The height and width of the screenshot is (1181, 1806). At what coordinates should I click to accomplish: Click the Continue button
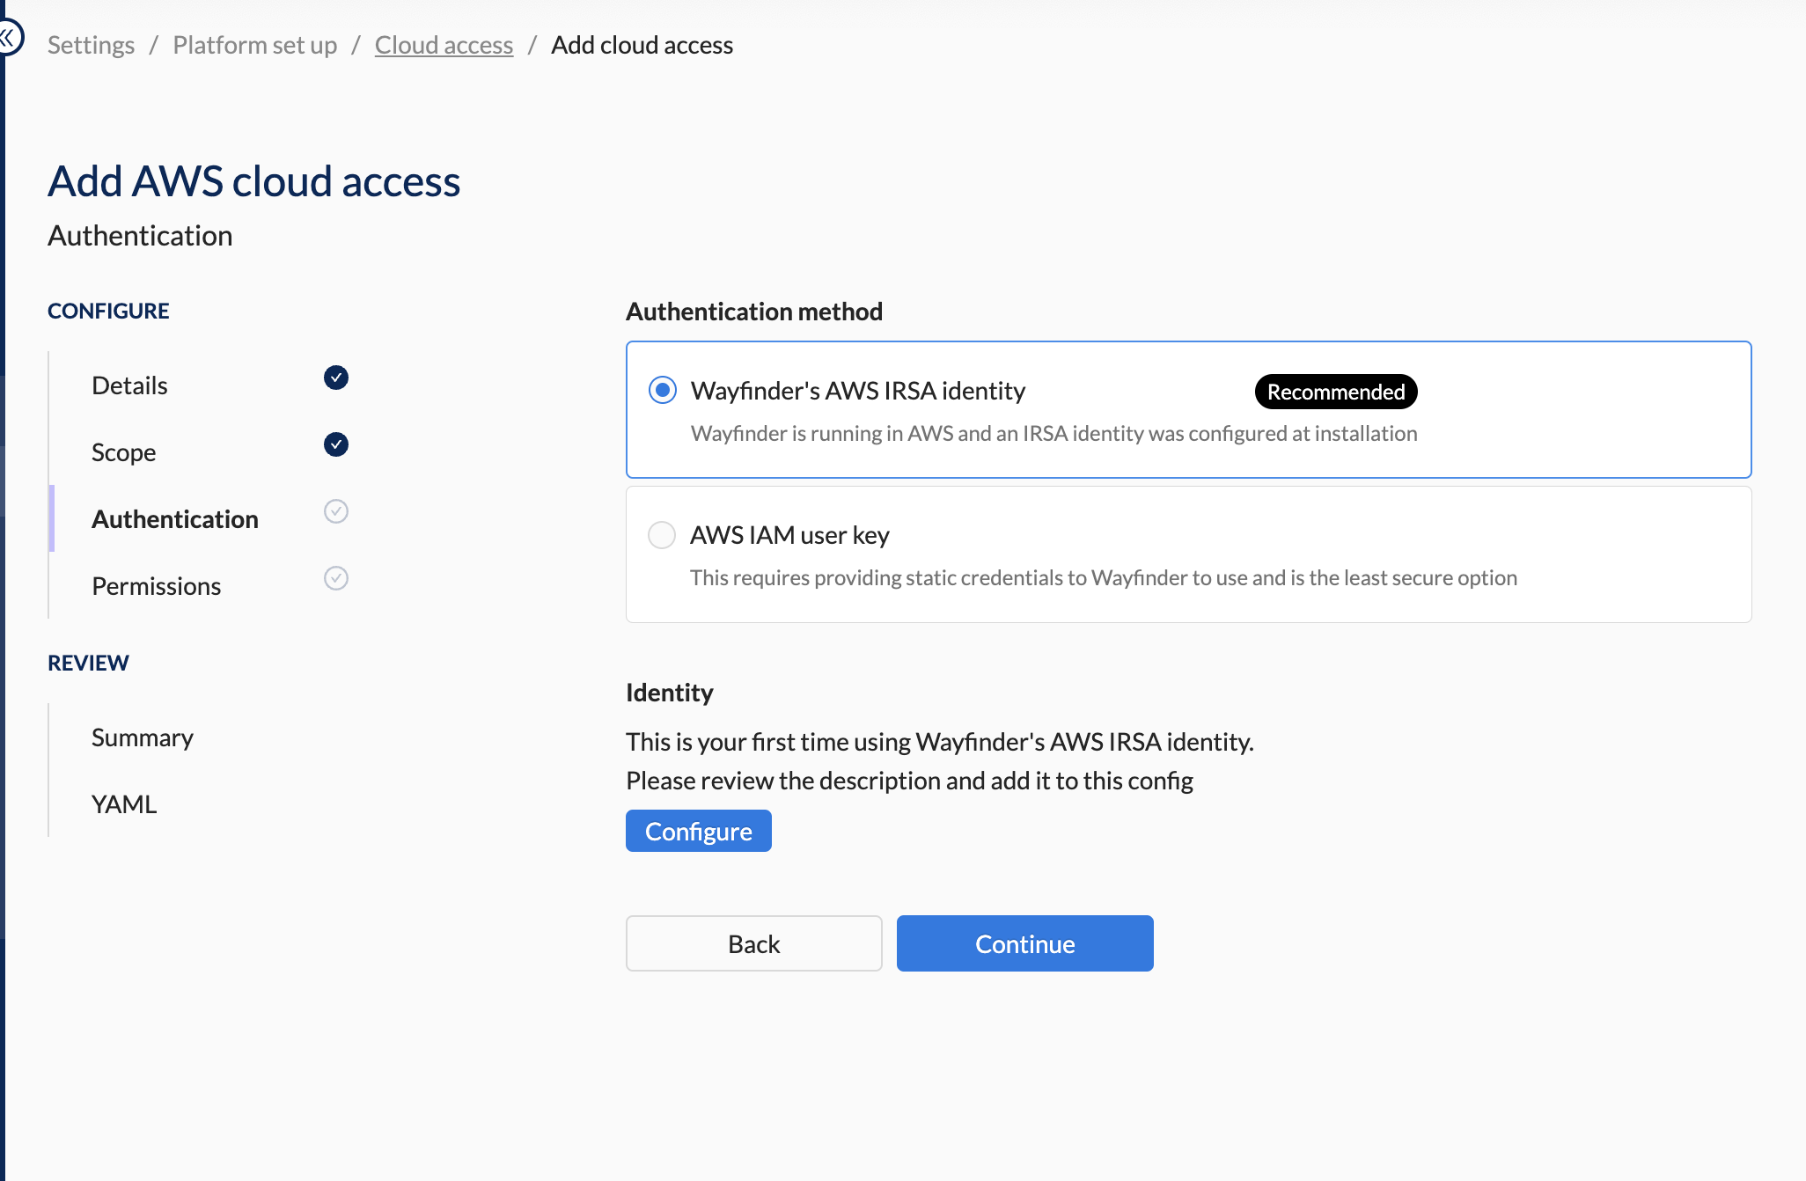click(1024, 943)
